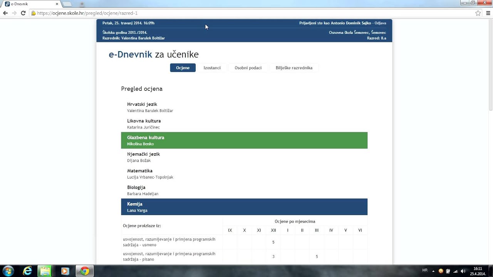
Task: Click grade 5 in pisano row, month III
Action: tap(317, 257)
